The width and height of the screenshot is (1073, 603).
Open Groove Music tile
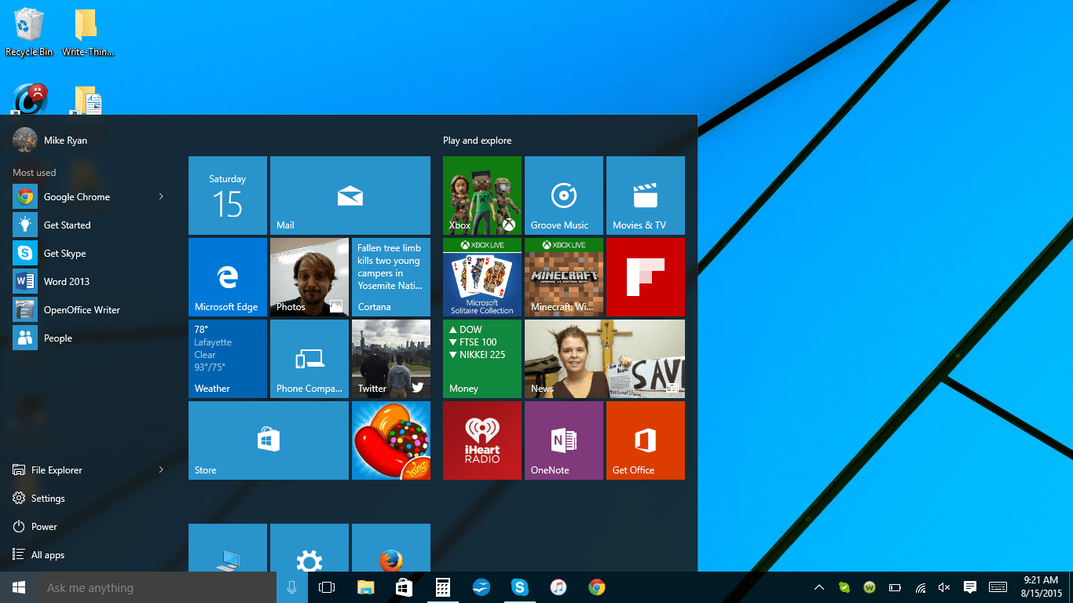[564, 196]
